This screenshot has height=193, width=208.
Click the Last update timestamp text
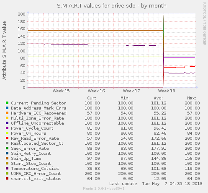(x=156, y=184)
